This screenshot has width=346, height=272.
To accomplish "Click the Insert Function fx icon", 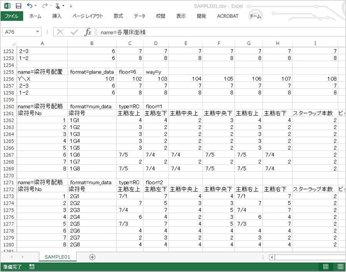I will (x=88, y=32).
